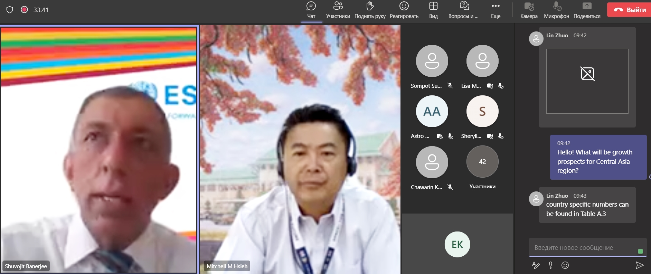Open the emoji picker in chat

[x=565, y=265]
